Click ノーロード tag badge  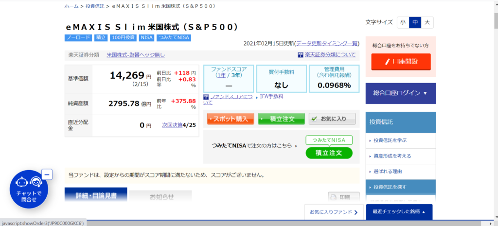[78, 38]
